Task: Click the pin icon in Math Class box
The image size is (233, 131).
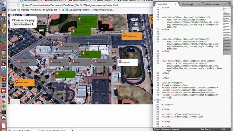Action: pyautogui.click(x=19, y=61)
